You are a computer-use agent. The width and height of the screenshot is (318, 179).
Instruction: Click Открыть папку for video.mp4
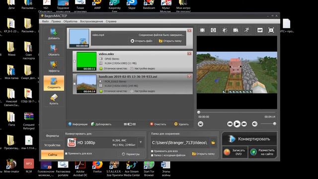tap(170, 41)
